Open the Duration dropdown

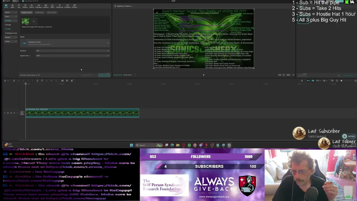pos(73,51)
